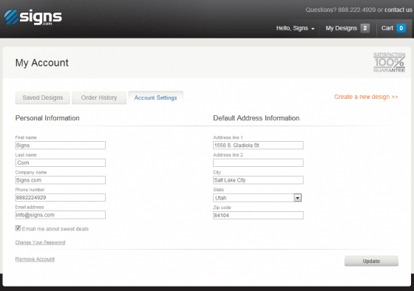Click the Personal Information heading

47,118
